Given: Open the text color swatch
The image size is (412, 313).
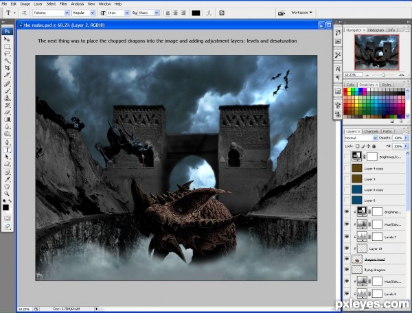Looking at the screenshot, I should [x=196, y=13].
